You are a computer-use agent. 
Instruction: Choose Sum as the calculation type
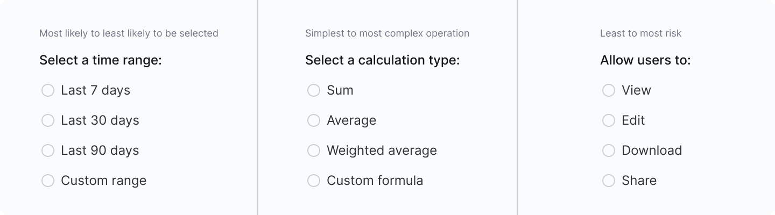[314, 90]
